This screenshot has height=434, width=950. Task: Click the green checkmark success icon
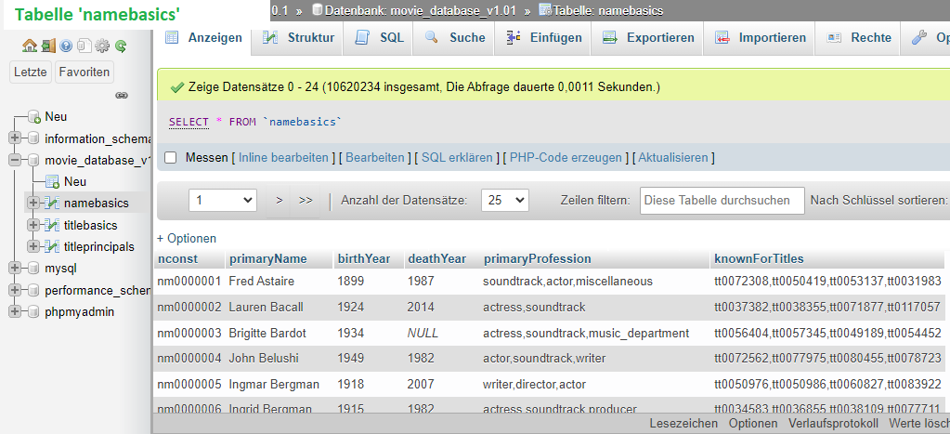click(x=177, y=88)
